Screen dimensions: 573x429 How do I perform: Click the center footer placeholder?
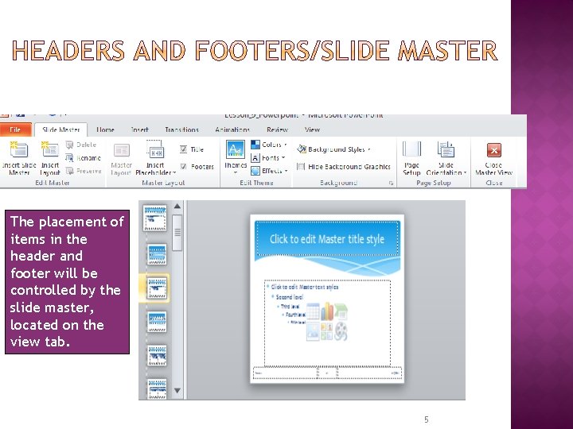(327, 373)
